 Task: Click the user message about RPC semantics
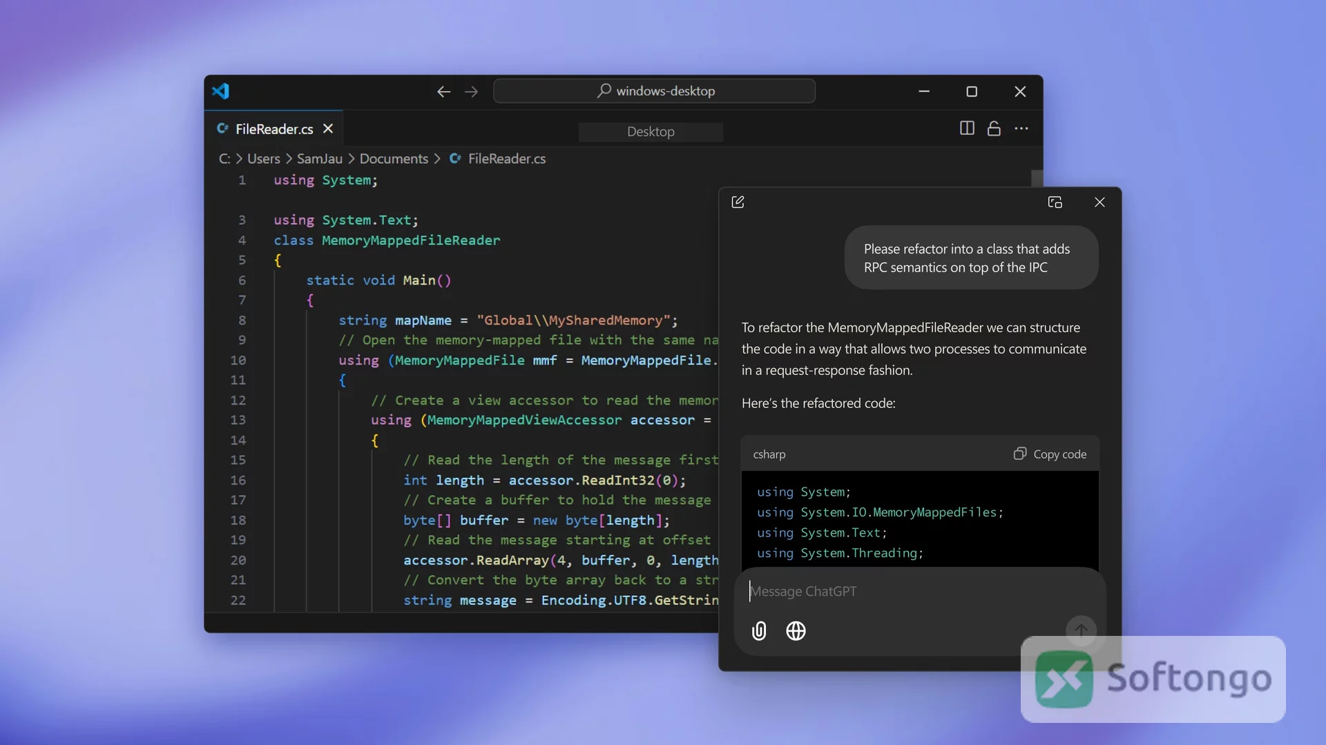(971, 258)
